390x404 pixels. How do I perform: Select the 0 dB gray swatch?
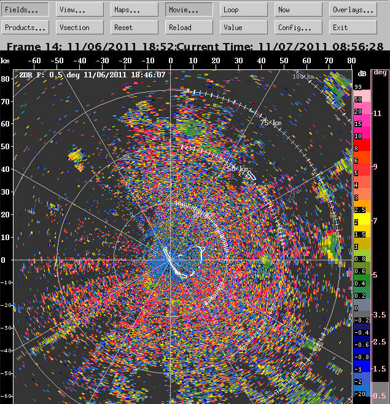[362, 305]
